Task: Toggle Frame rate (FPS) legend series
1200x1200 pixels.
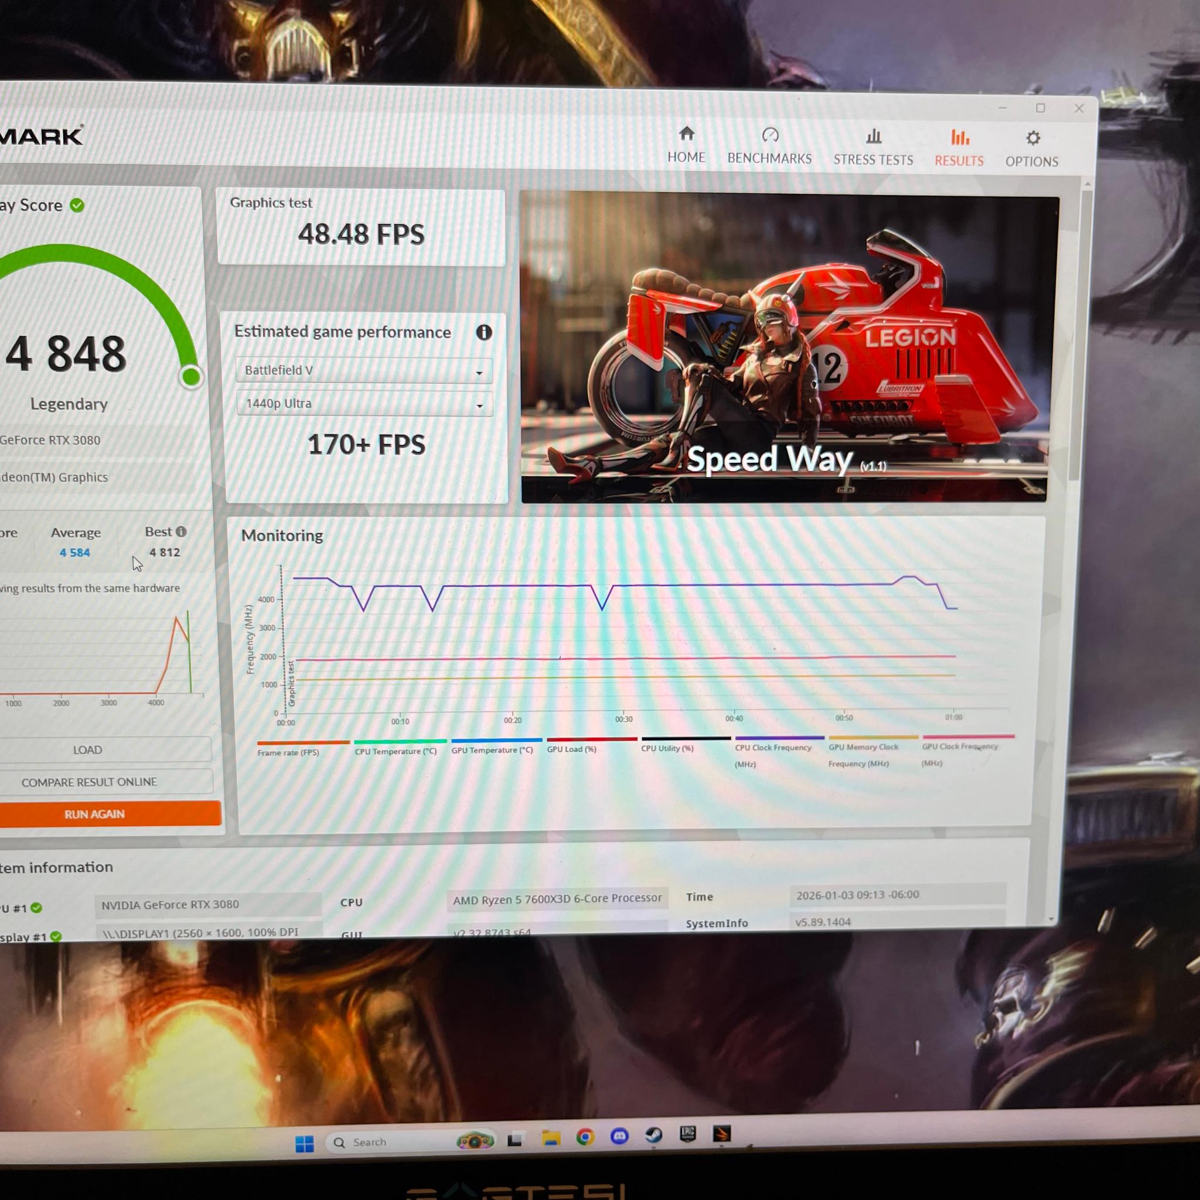Action: [303, 748]
